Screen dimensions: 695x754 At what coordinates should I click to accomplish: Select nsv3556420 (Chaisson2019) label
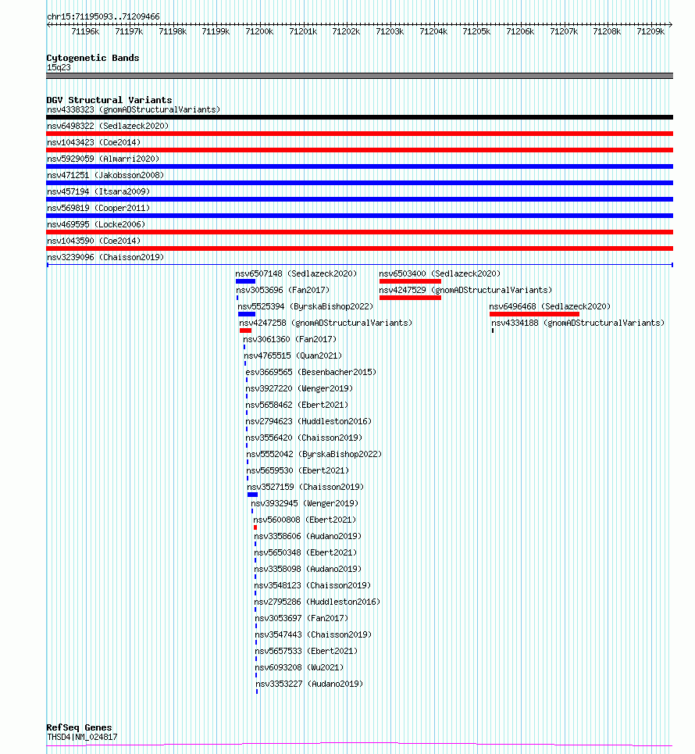[305, 438]
